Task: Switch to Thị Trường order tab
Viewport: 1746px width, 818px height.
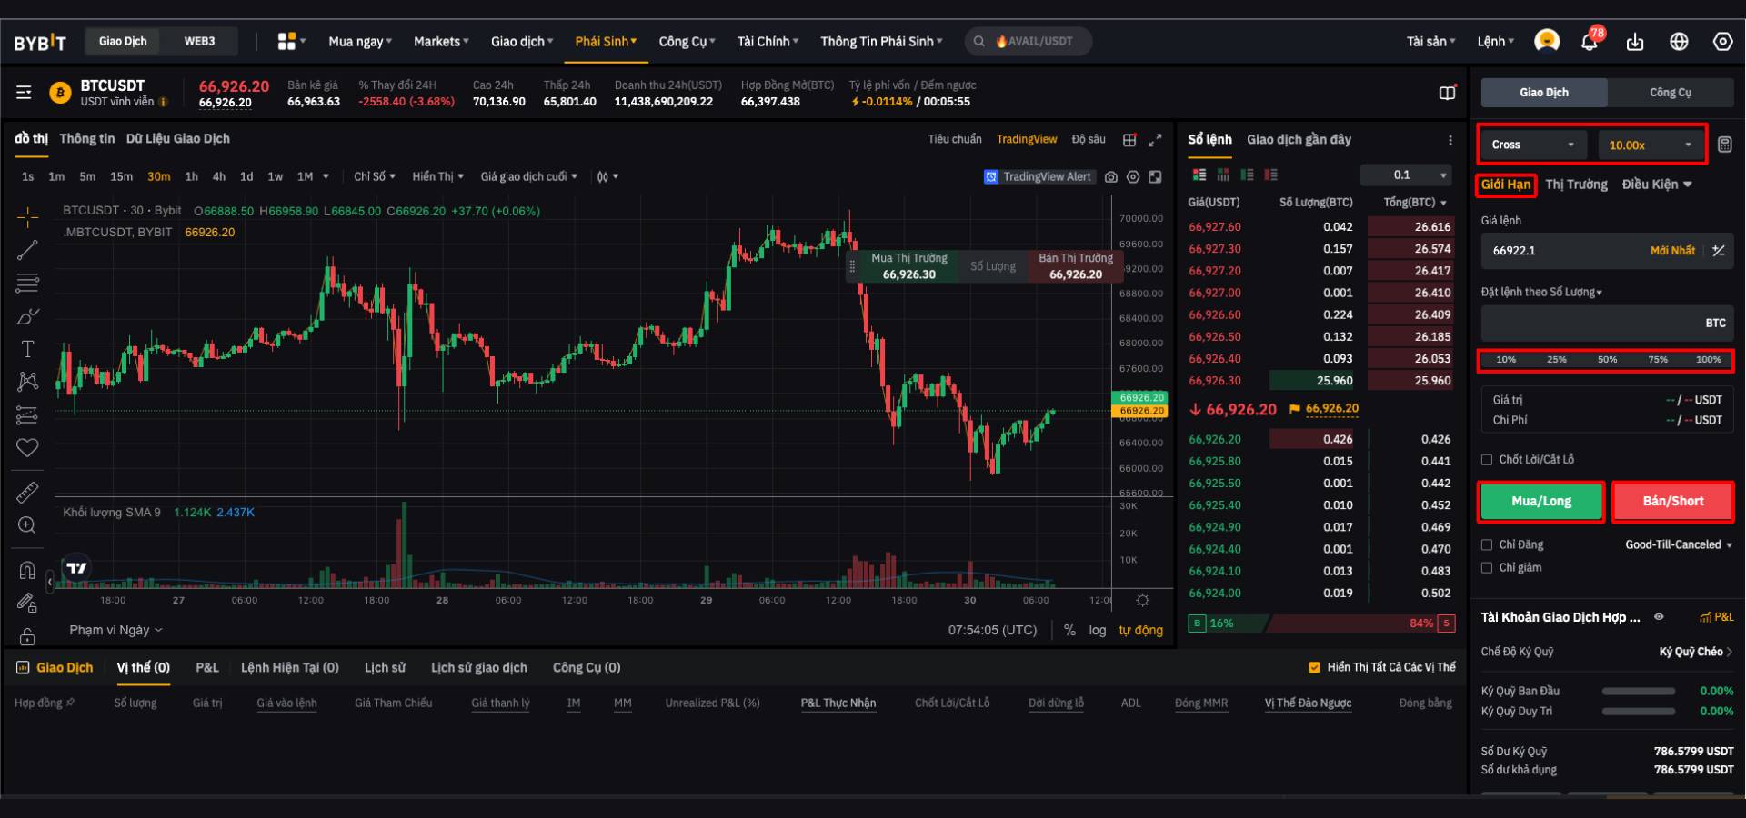Action: coord(1576,185)
